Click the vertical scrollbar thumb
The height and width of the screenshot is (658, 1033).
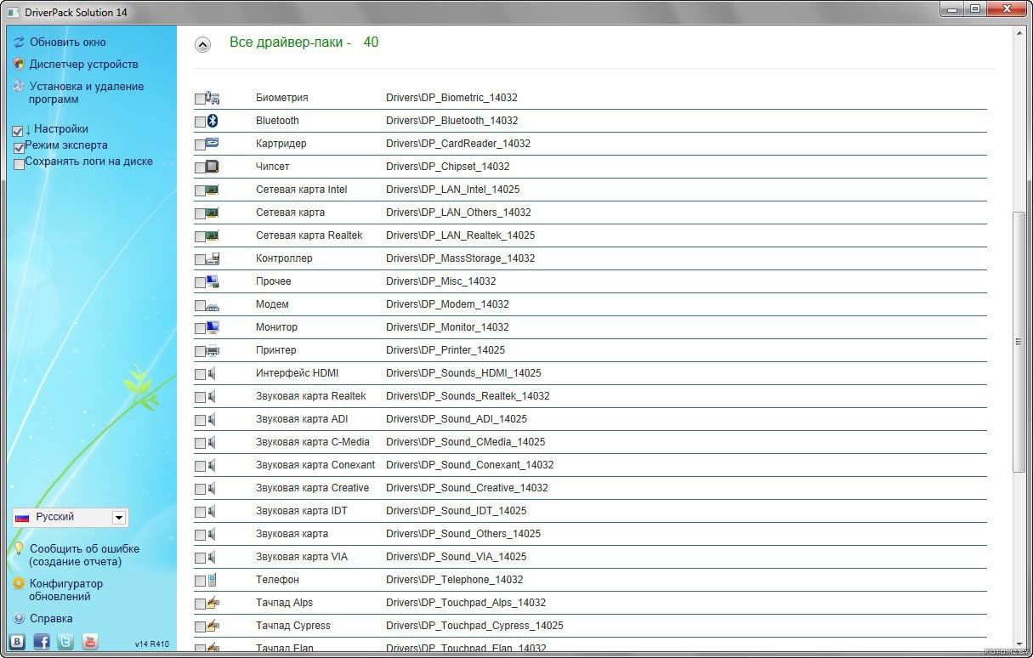tap(1019, 341)
